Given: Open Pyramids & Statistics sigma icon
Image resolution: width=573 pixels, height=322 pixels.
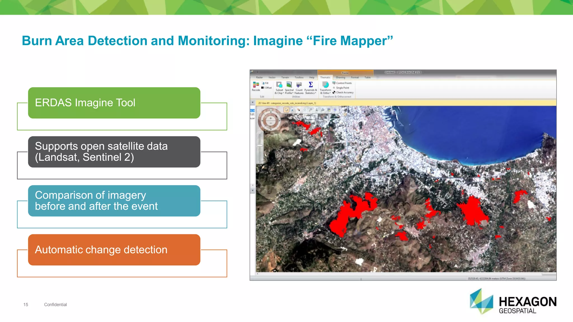Looking at the screenshot, I should pos(311,84).
